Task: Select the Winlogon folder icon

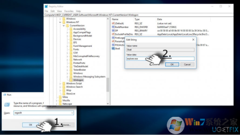Action: click(71, 80)
